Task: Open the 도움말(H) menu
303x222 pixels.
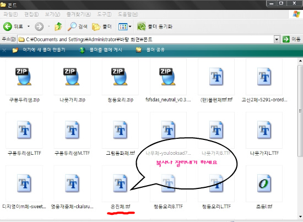Action: point(128,14)
